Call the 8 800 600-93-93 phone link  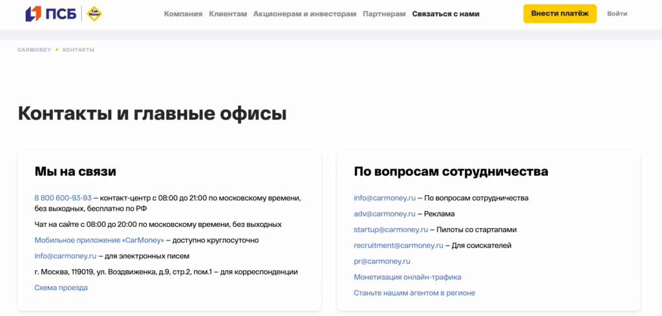point(63,198)
